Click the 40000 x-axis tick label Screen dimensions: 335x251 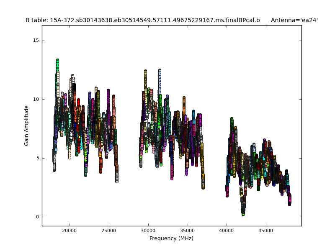(x=227, y=231)
